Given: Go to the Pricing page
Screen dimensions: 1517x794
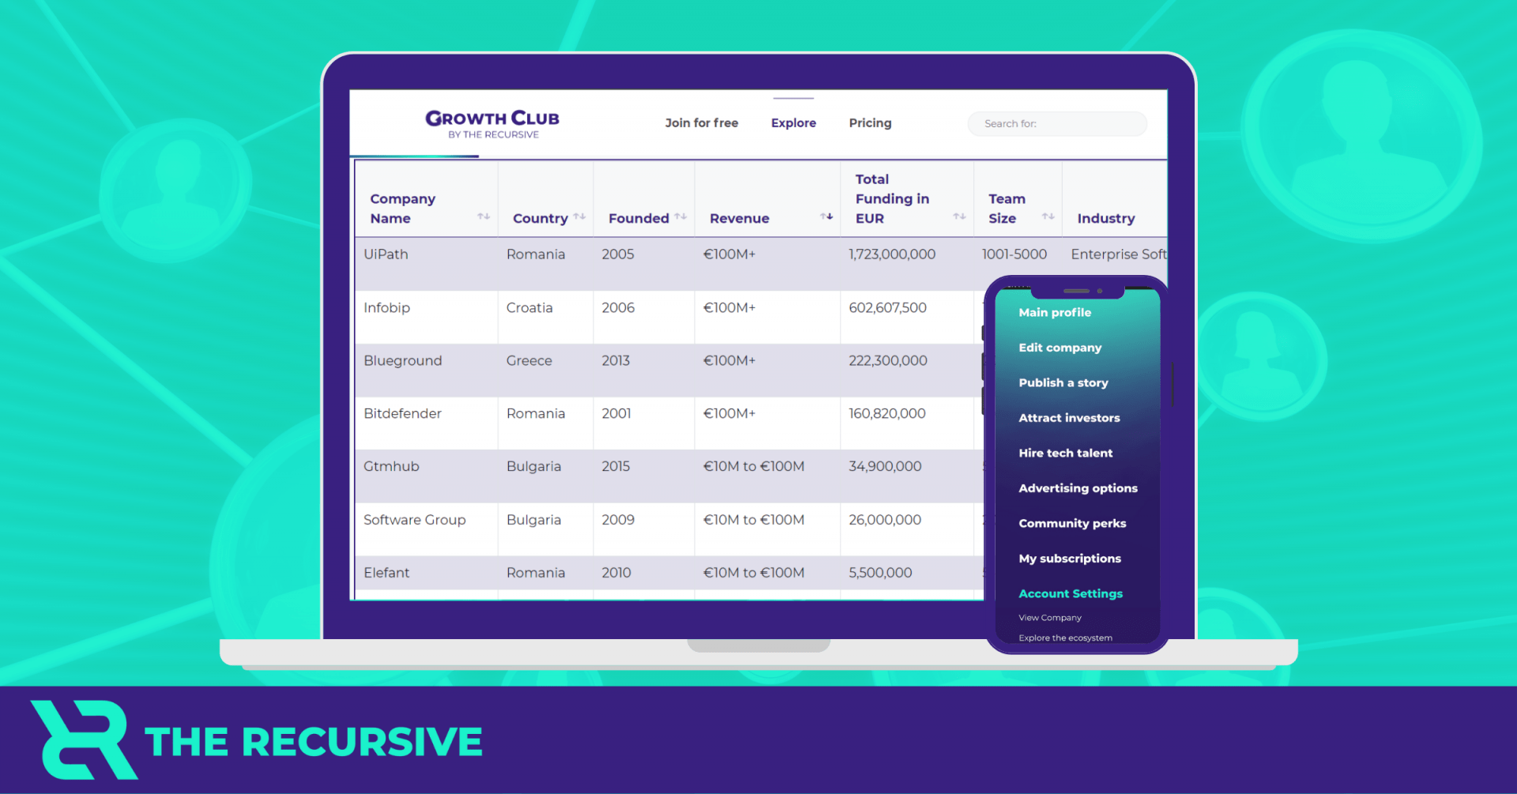Looking at the screenshot, I should [x=870, y=122].
